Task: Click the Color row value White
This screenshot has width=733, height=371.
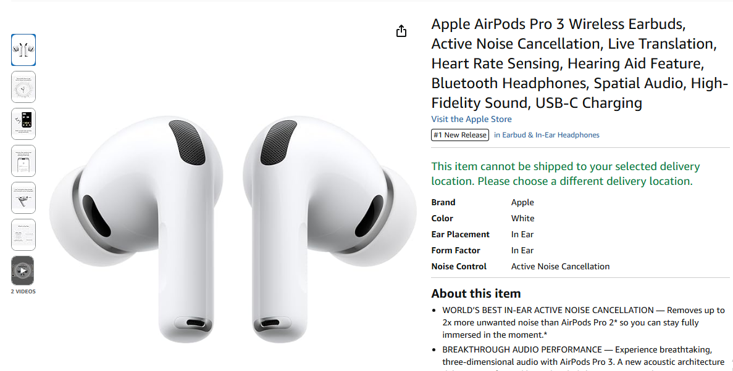Action: coord(522,218)
